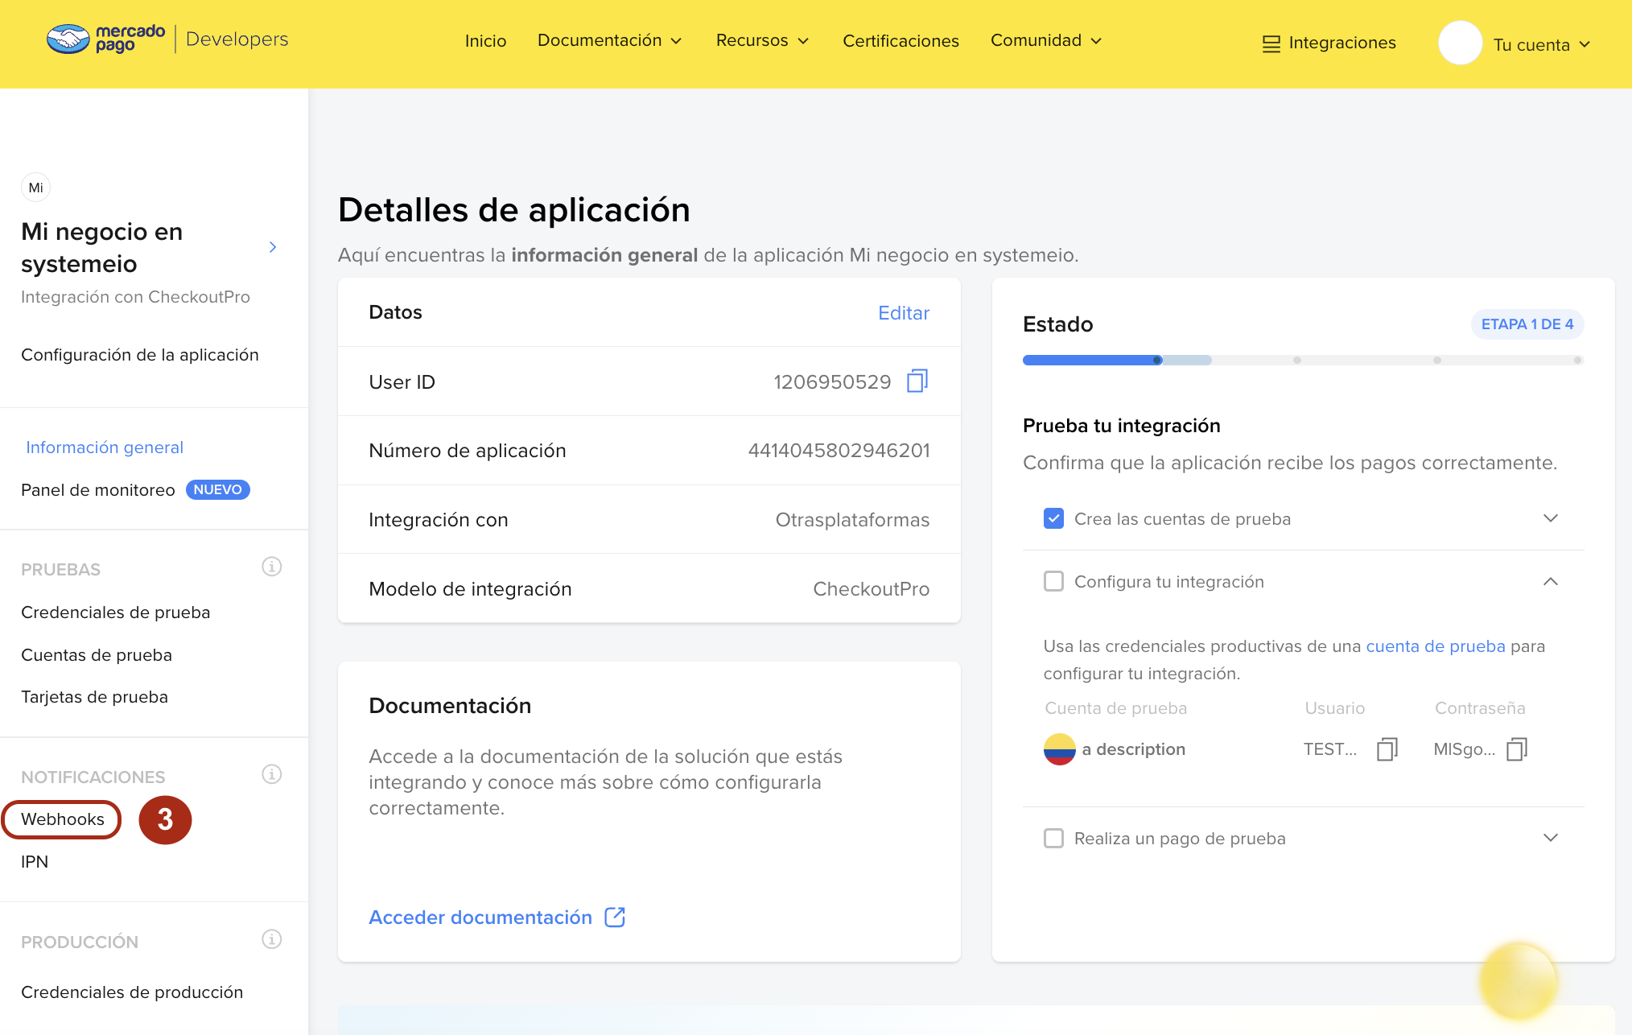Image resolution: width=1632 pixels, height=1035 pixels.
Task: Click the MISgo... truncated password text
Action: point(1464,749)
